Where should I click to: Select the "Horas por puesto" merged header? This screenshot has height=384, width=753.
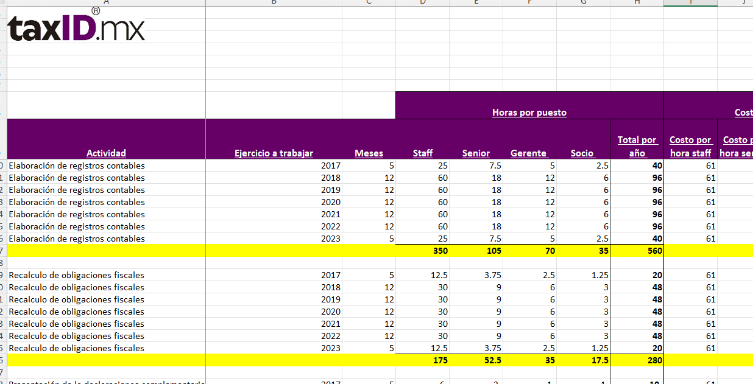529,112
